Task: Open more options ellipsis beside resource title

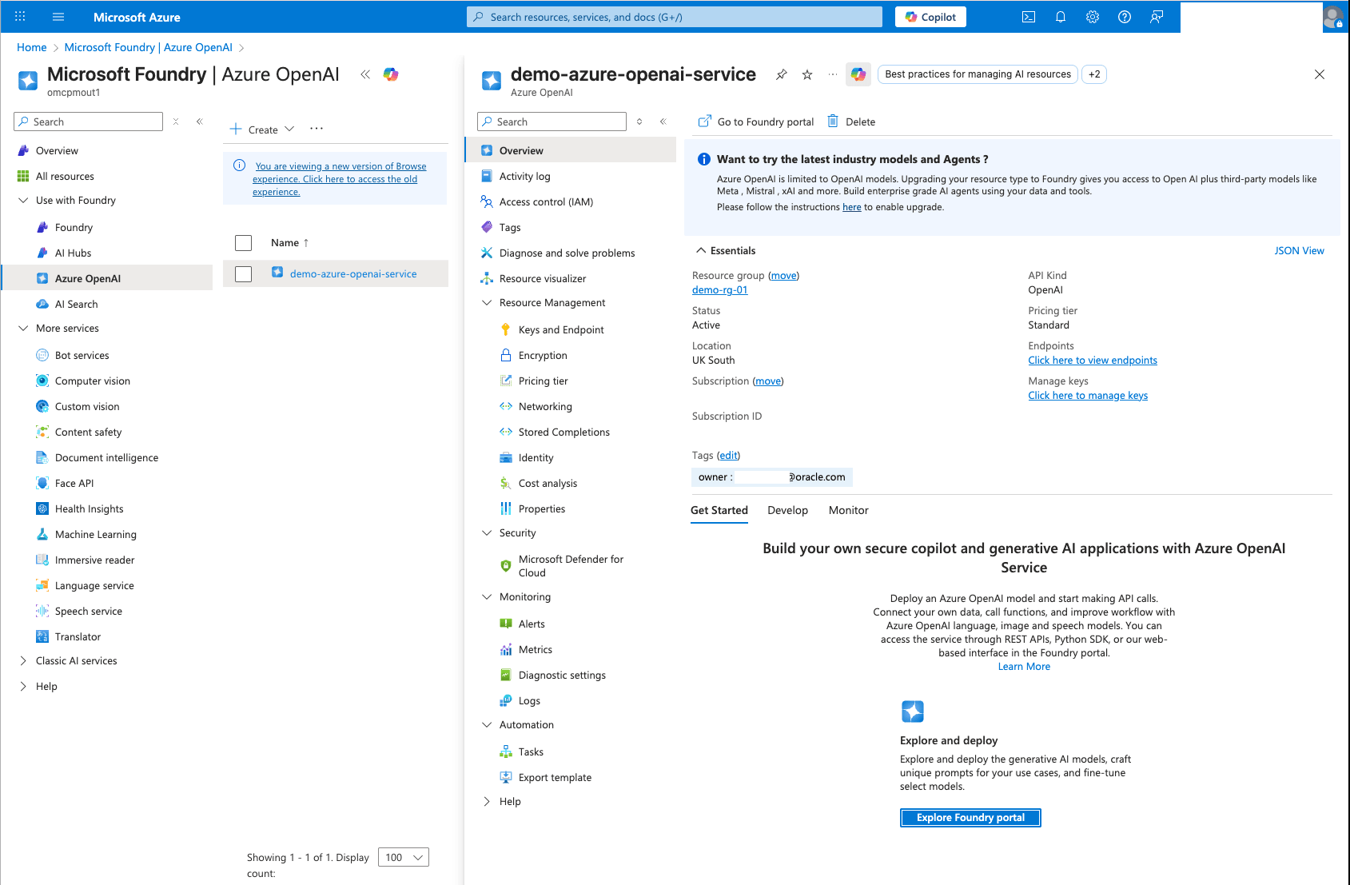Action: click(833, 74)
